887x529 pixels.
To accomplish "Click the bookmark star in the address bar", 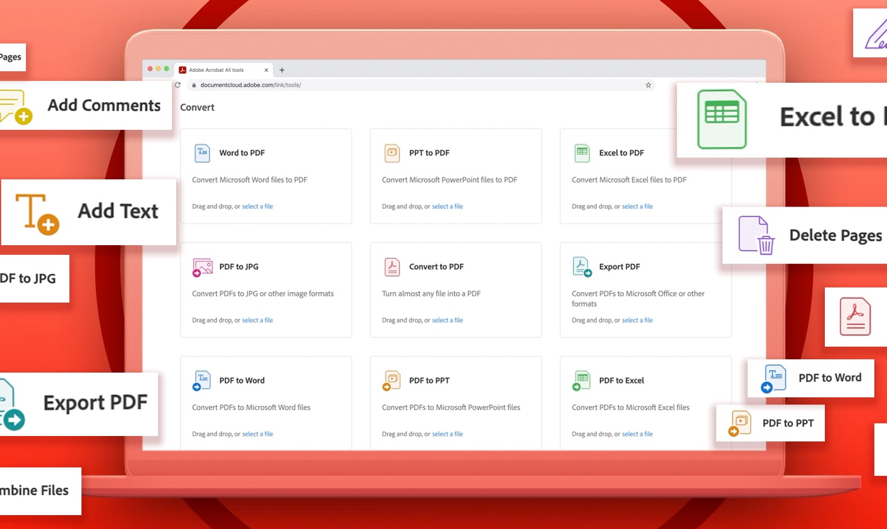I will tap(648, 85).
